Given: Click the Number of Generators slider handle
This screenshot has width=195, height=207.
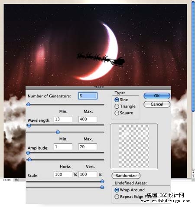Looking at the screenshot, I should (x=29, y=104).
